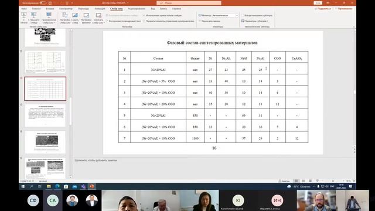Click the search box in title bar

[x=189, y=3]
